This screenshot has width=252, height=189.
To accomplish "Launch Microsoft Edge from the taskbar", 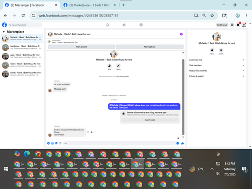I will [27, 154].
